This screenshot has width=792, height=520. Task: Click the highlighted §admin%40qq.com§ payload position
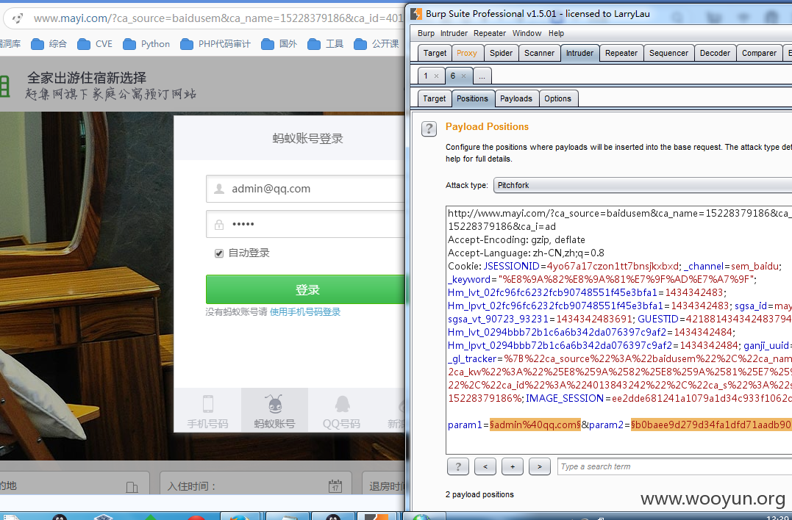pos(535,425)
